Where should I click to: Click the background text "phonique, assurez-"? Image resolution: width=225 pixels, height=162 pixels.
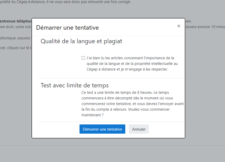[x=15, y=38]
